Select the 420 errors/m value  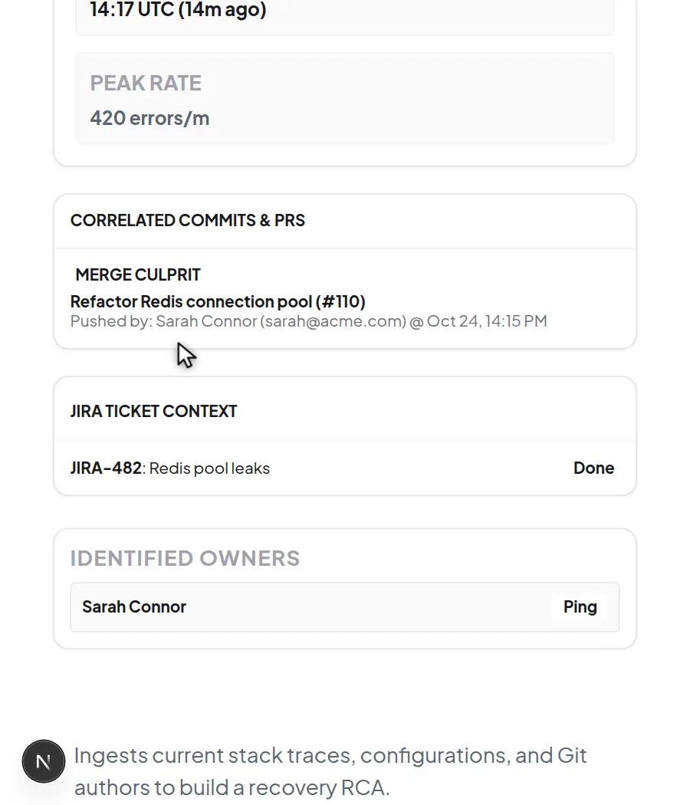(x=150, y=118)
